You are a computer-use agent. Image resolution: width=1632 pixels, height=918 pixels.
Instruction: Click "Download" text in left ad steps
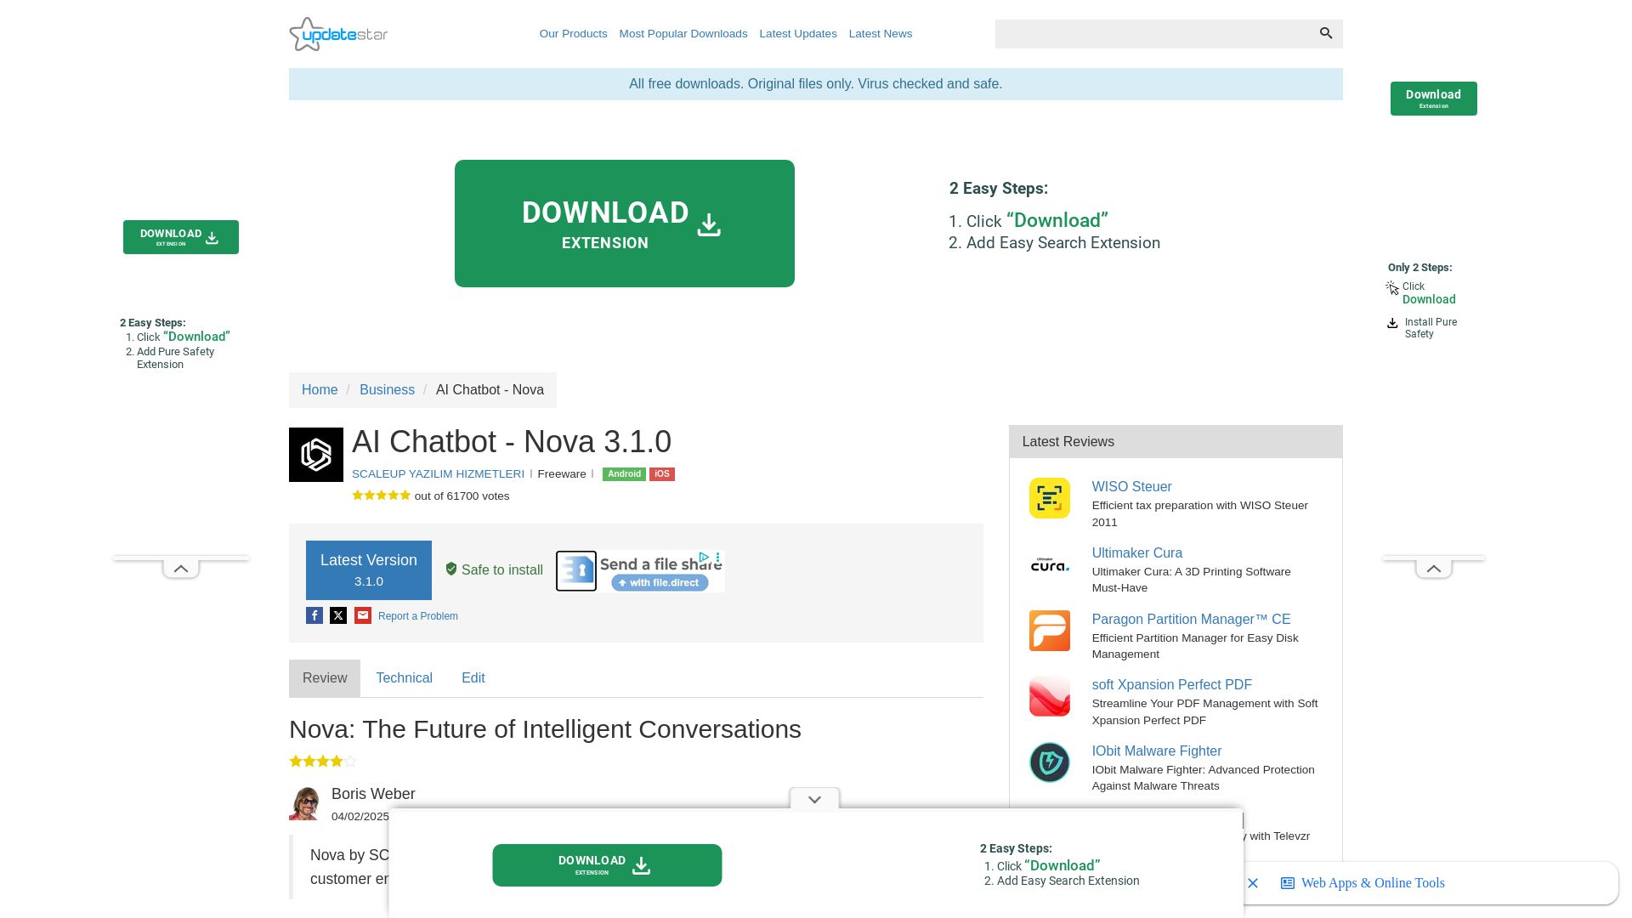(x=196, y=337)
